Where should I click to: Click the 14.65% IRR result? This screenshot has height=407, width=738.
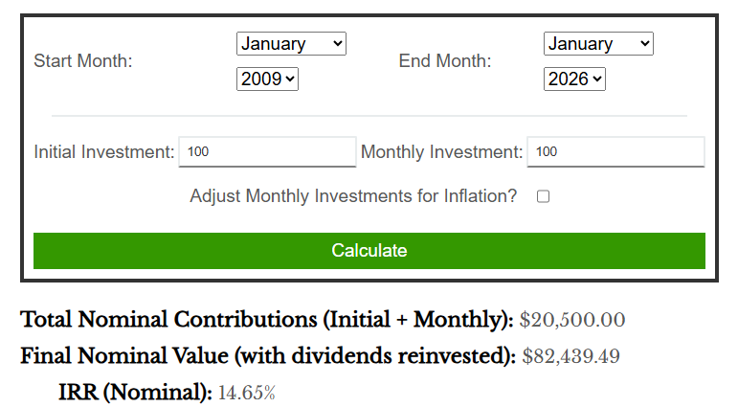click(x=246, y=393)
